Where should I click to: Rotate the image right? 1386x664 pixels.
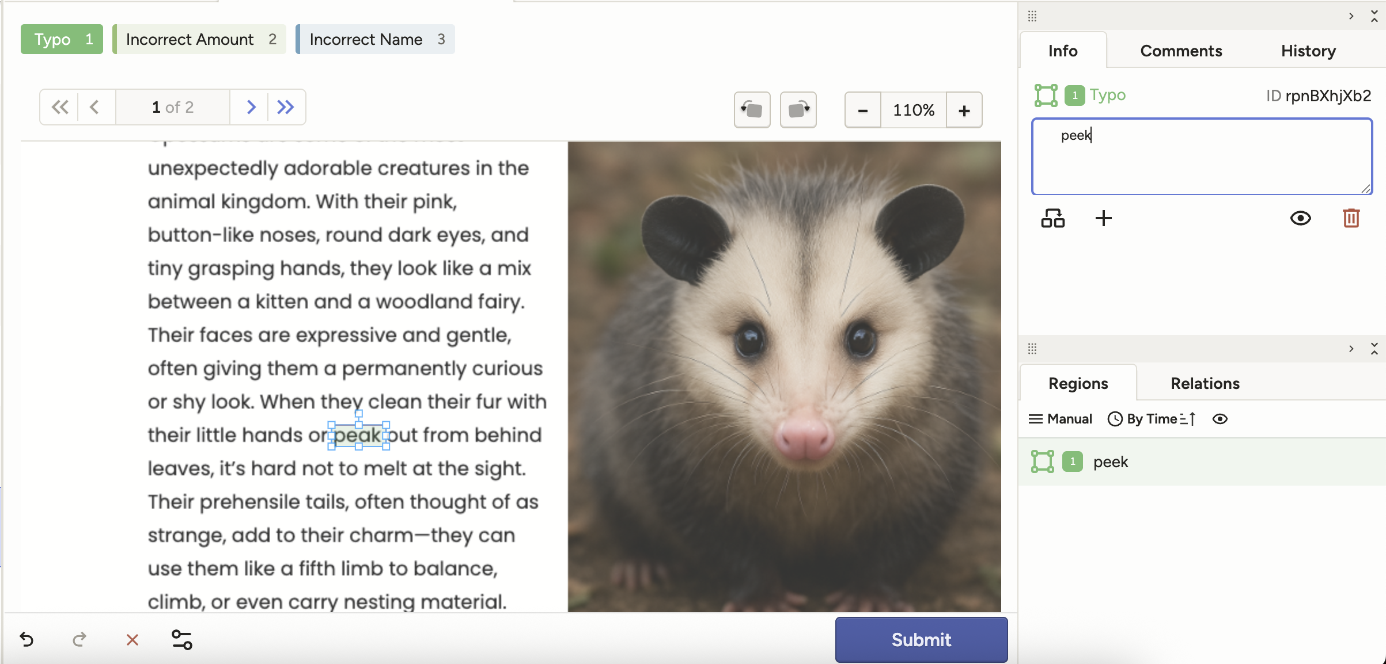798,110
